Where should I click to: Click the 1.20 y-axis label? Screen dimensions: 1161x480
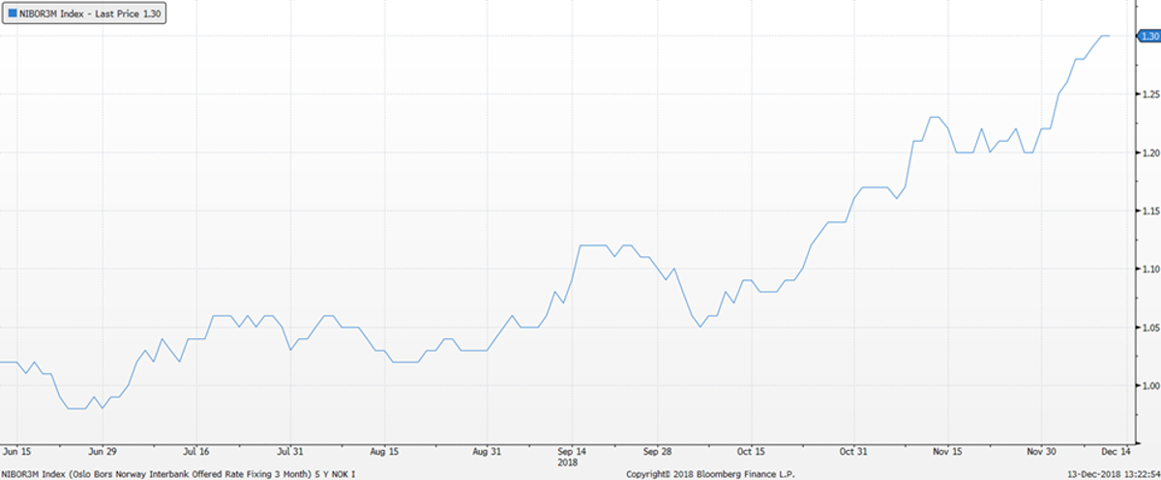1148,153
